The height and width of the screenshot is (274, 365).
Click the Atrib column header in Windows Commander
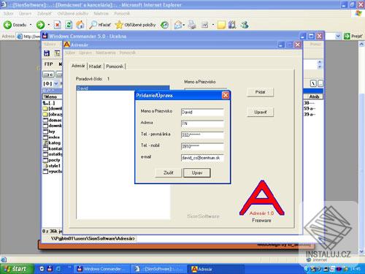(x=314, y=96)
